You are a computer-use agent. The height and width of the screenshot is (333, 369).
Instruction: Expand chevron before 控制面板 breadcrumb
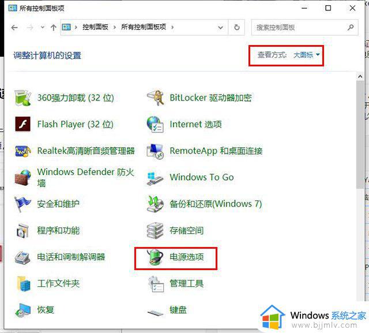click(76, 27)
